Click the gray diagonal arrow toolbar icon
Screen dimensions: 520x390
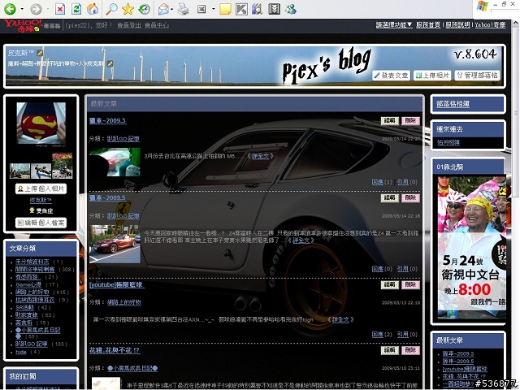[242, 9]
